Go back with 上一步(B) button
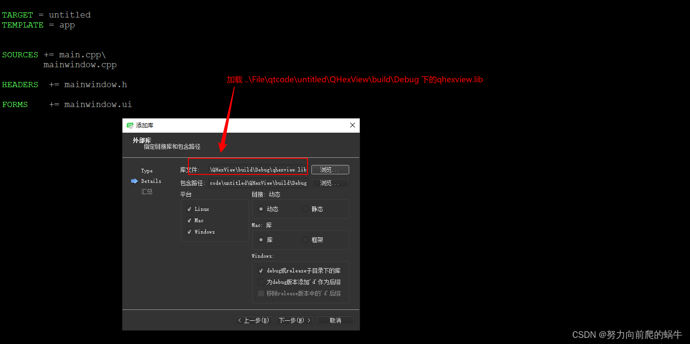Screen dimensions: 690x344 (254, 320)
